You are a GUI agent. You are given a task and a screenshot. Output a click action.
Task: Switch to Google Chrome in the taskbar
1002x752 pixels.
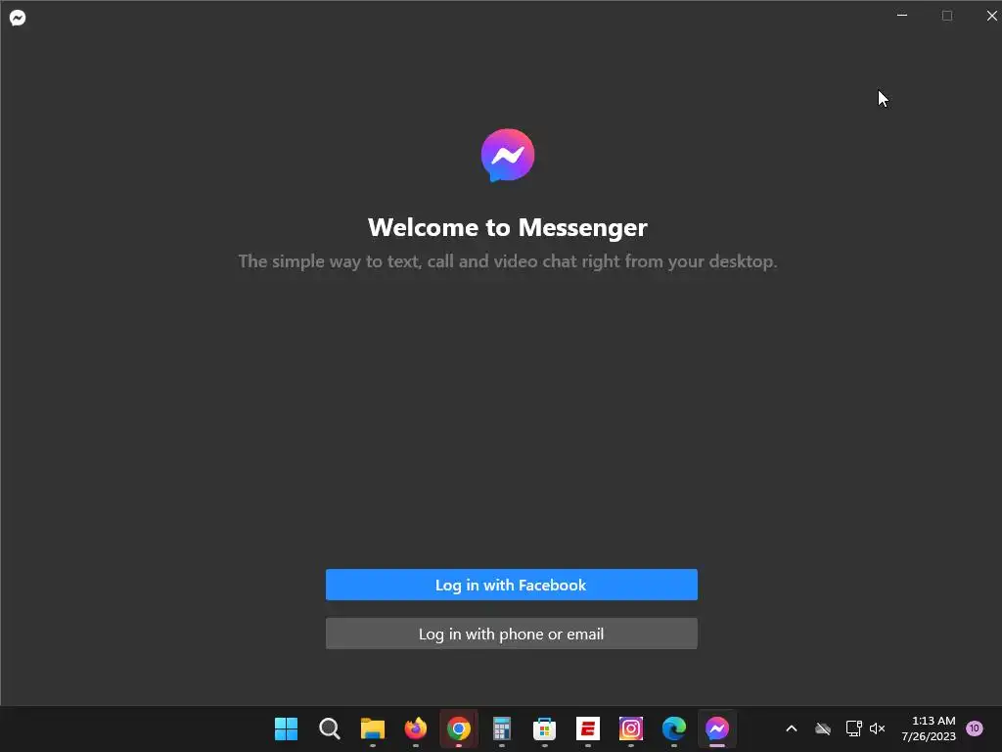[x=459, y=728]
